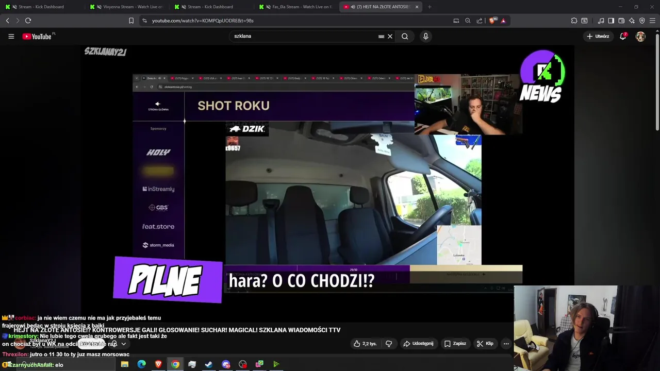This screenshot has height=371, width=660.
Task: Toggle the browser sidebar panel icon
Action: [611, 21]
